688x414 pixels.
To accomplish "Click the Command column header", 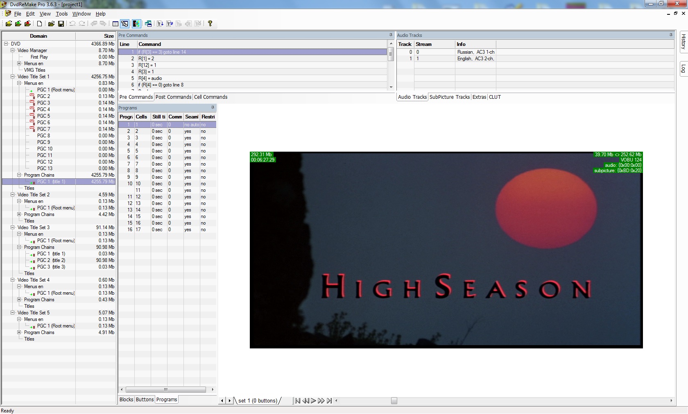I will pos(262,44).
